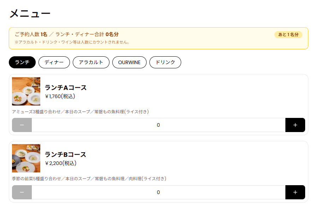This screenshot has height=205, width=314.
Task: Increase Lunch A course quantity with plus
Action: coord(295,125)
